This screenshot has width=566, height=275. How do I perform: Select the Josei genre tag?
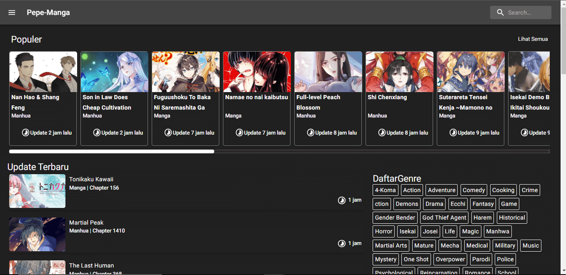pyautogui.click(x=430, y=231)
